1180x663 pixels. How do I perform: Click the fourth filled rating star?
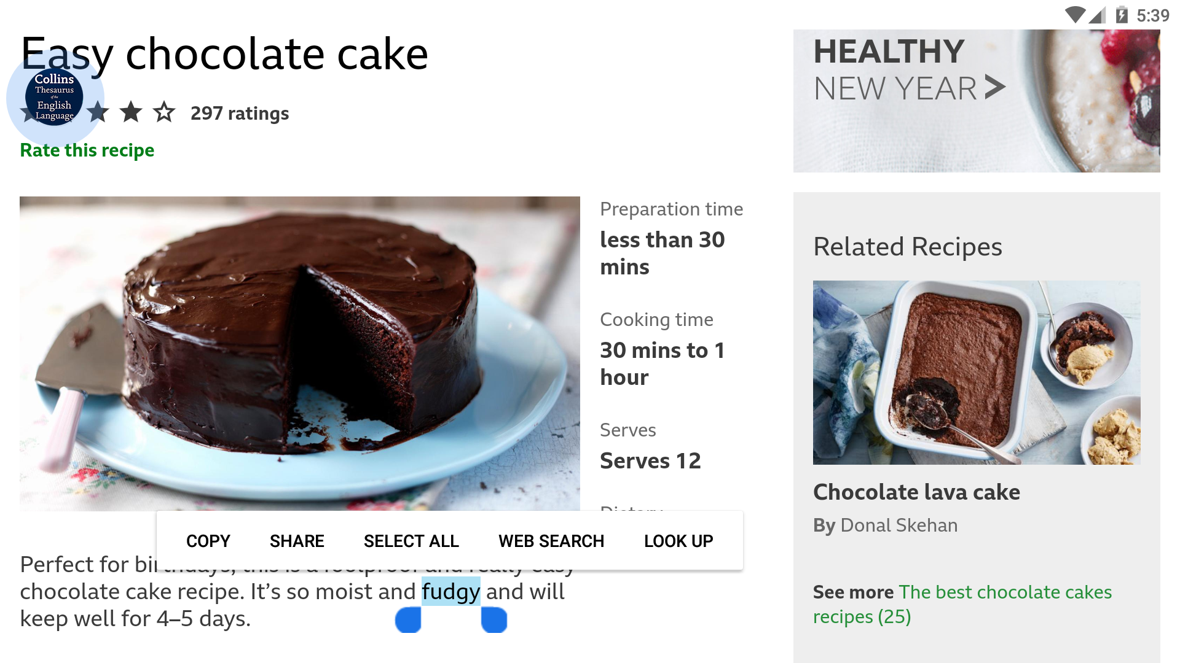(x=131, y=112)
